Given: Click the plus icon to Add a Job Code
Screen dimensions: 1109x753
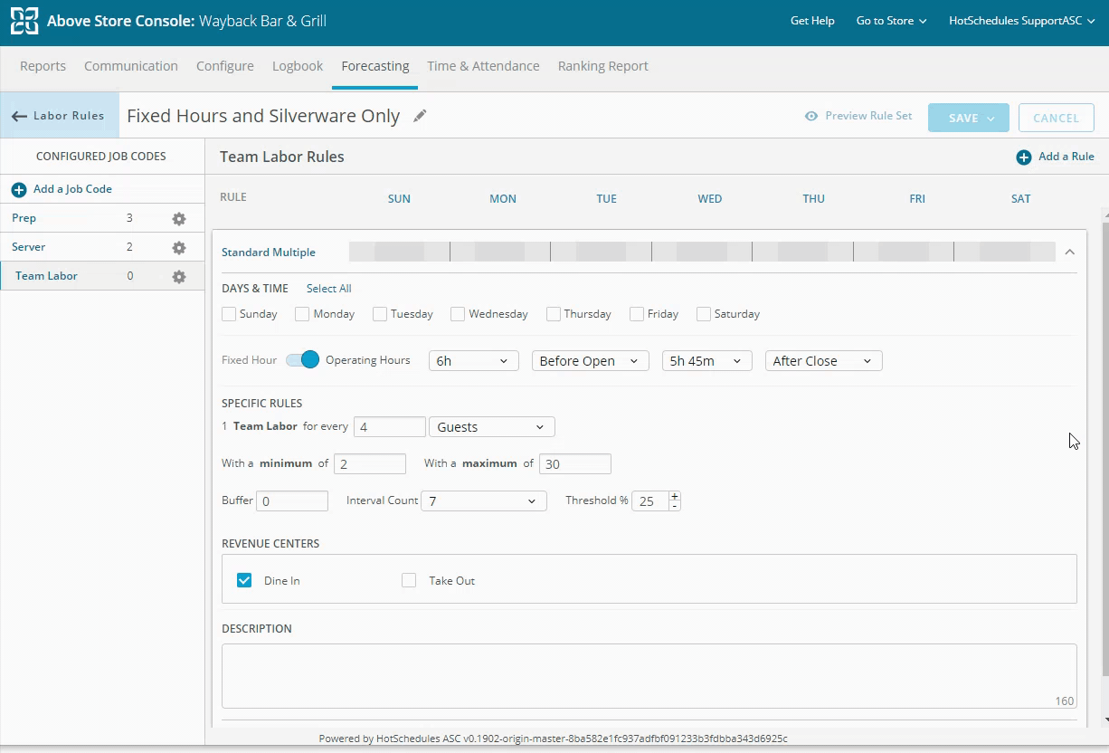Looking at the screenshot, I should (19, 190).
